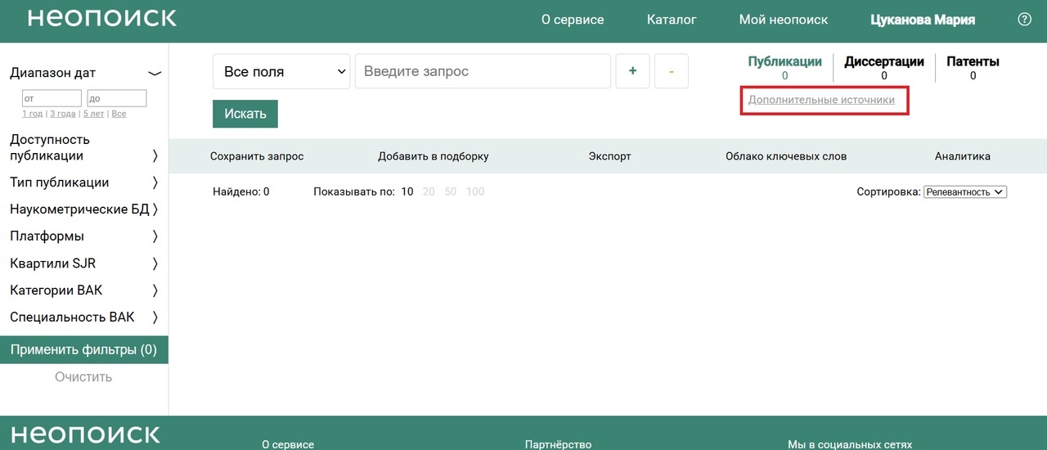Image resolution: width=1047 pixels, height=450 pixels.
Task: Expand Категории ВАК filter
Action: (x=155, y=290)
